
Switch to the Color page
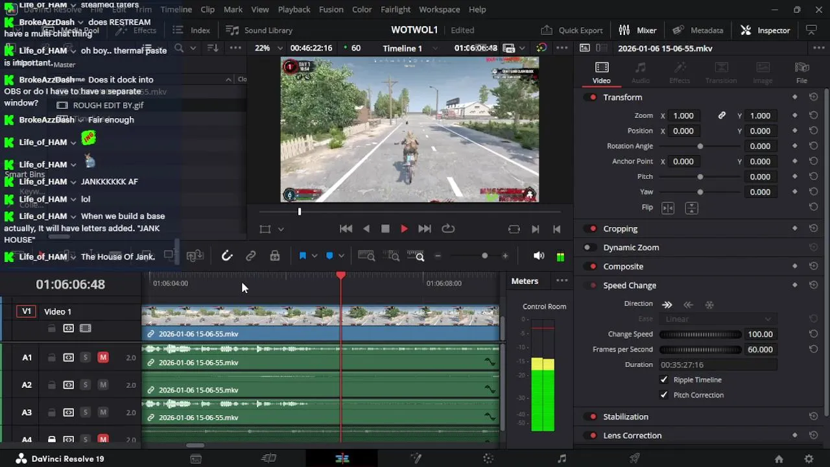point(489,459)
